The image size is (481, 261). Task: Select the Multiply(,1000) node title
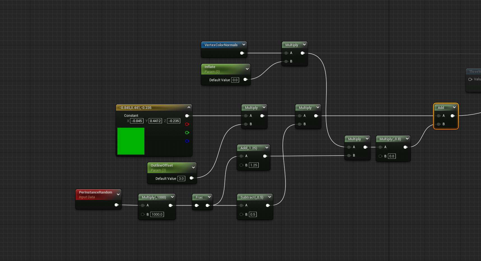(154, 197)
